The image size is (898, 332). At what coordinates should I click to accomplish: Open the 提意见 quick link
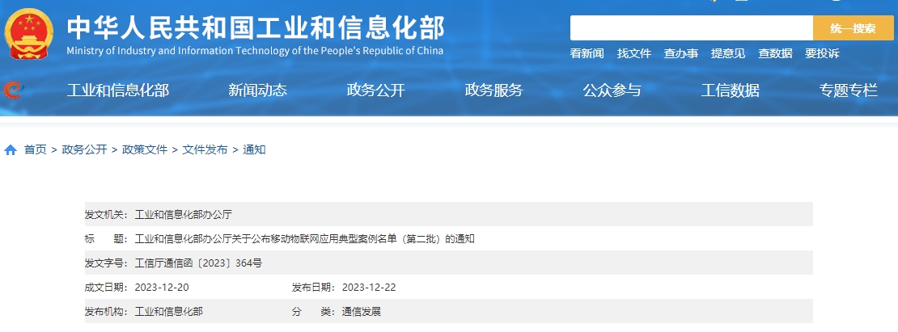click(728, 53)
